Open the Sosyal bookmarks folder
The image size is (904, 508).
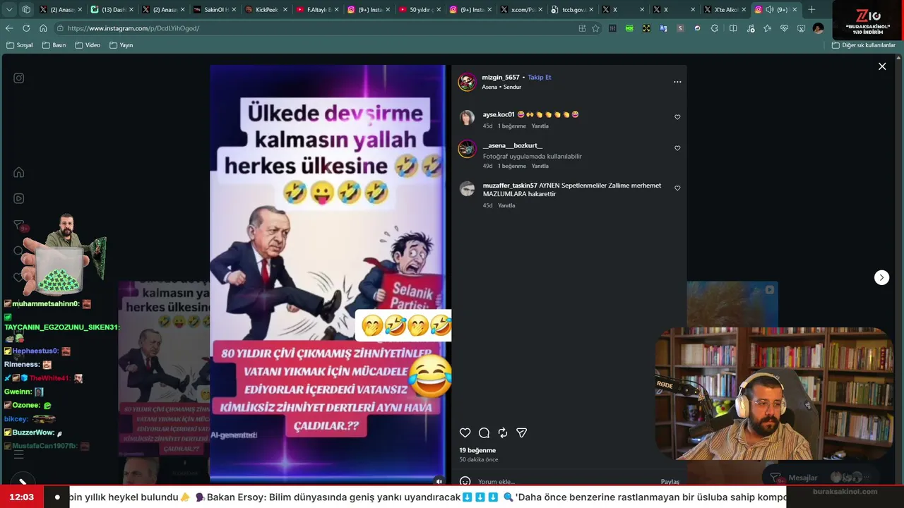pos(20,45)
